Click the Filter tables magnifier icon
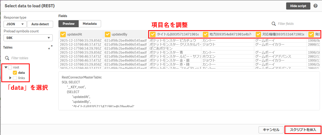Viewport: 322px width, 135px height. (7, 58)
